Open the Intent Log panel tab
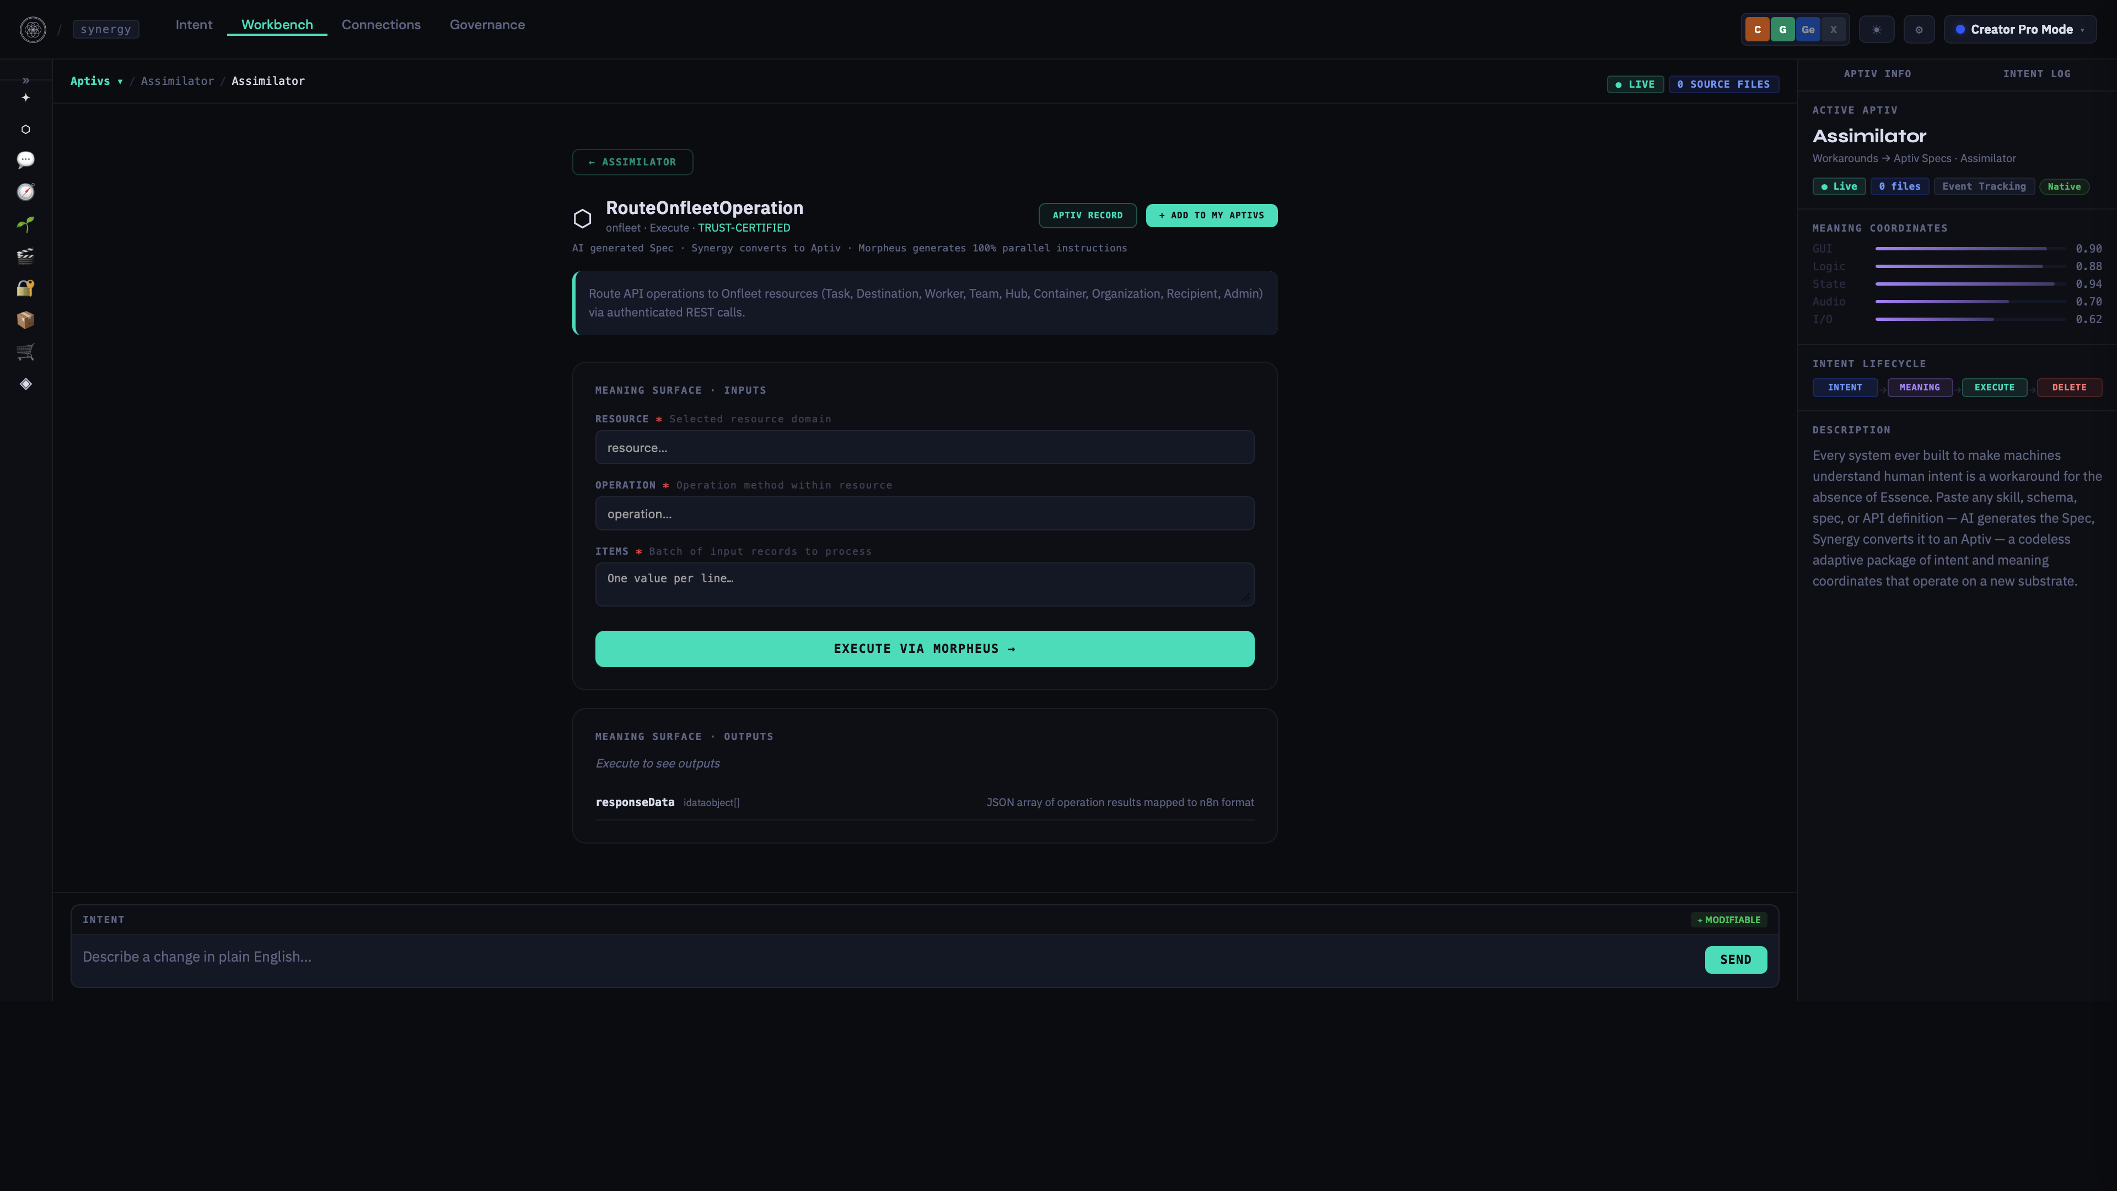Viewport: 2117px width, 1191px height. click(x=2035, y=74)
